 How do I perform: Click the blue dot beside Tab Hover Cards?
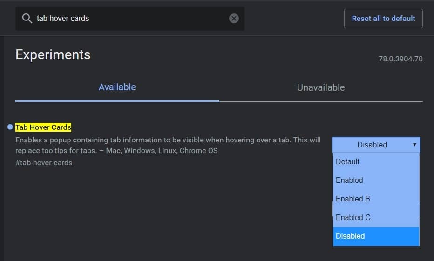[x=10, y=127]
